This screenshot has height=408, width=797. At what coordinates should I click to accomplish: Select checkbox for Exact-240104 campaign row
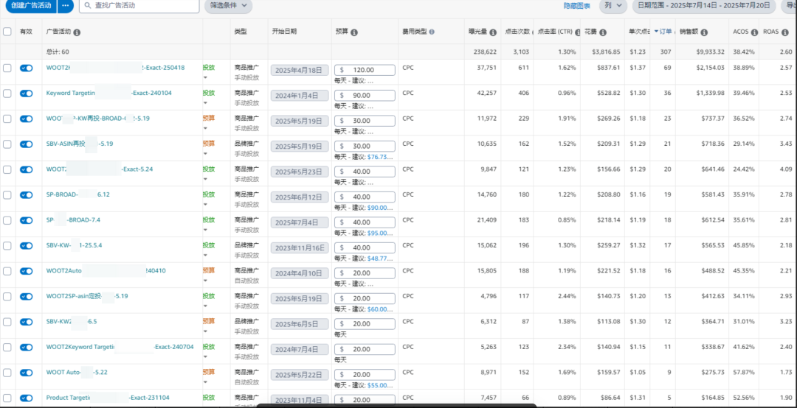(x=7, y=94)
